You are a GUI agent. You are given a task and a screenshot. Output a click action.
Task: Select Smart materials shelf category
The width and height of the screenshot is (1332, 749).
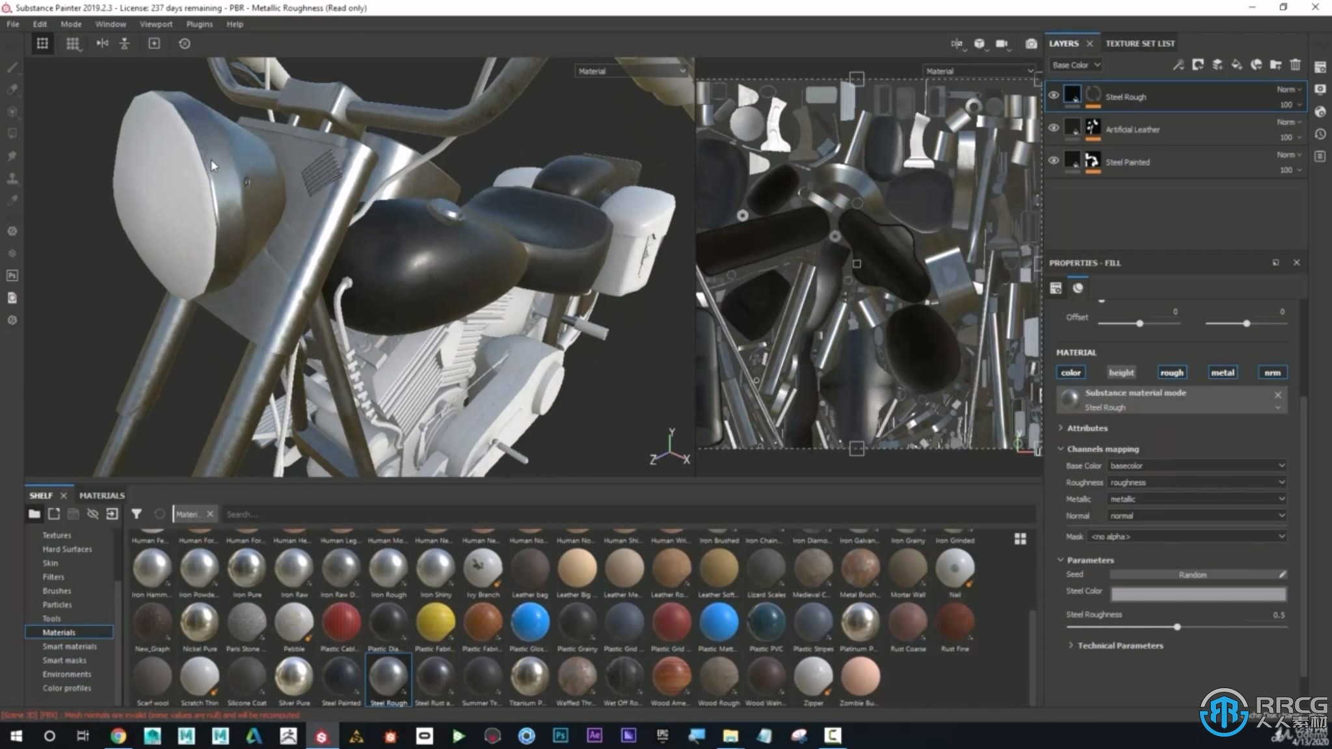click(x=70, y=646)
